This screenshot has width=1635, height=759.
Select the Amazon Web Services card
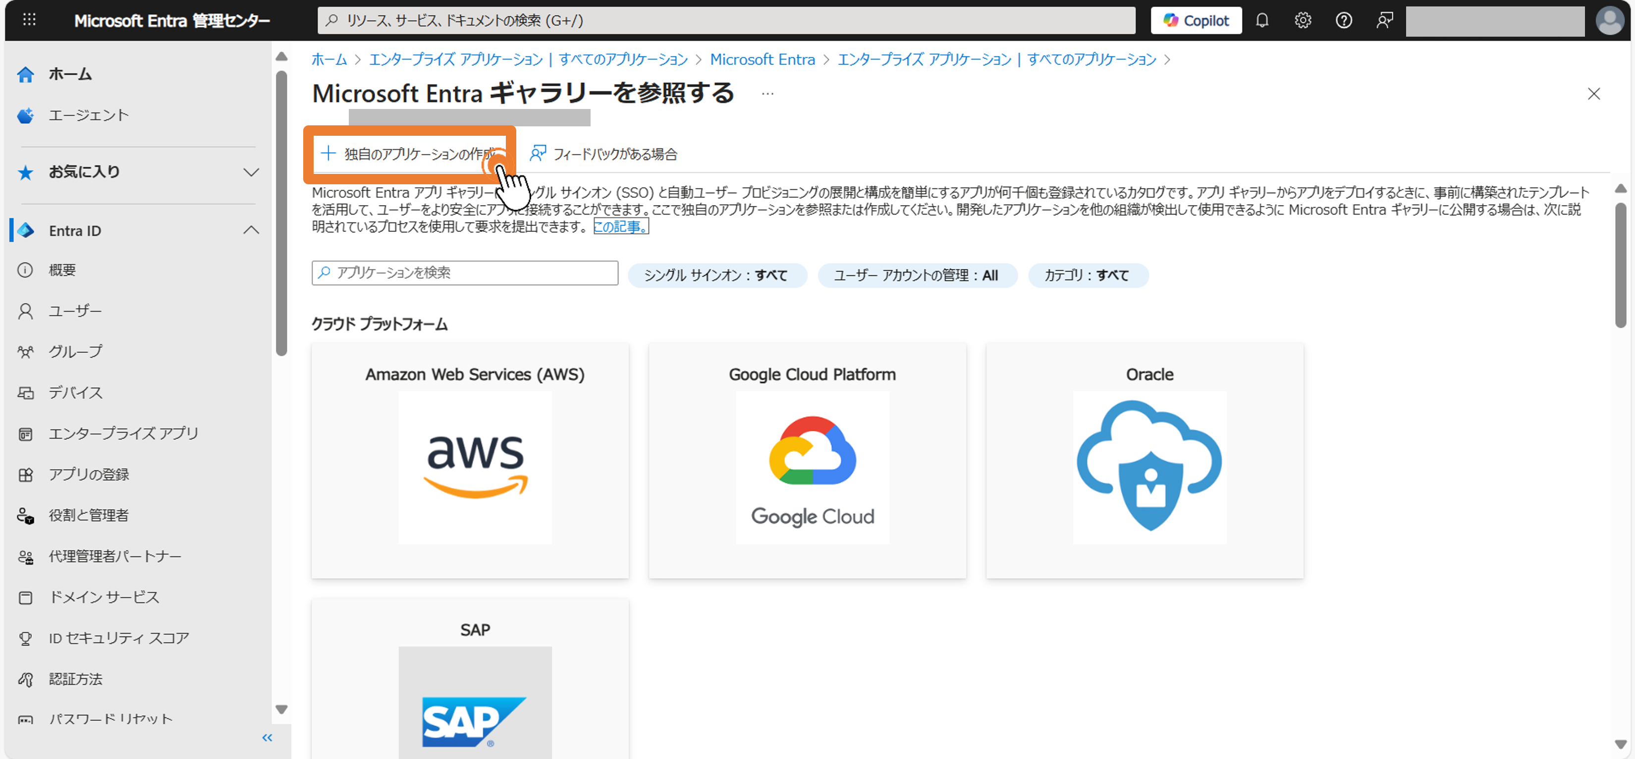click(470, 461)
